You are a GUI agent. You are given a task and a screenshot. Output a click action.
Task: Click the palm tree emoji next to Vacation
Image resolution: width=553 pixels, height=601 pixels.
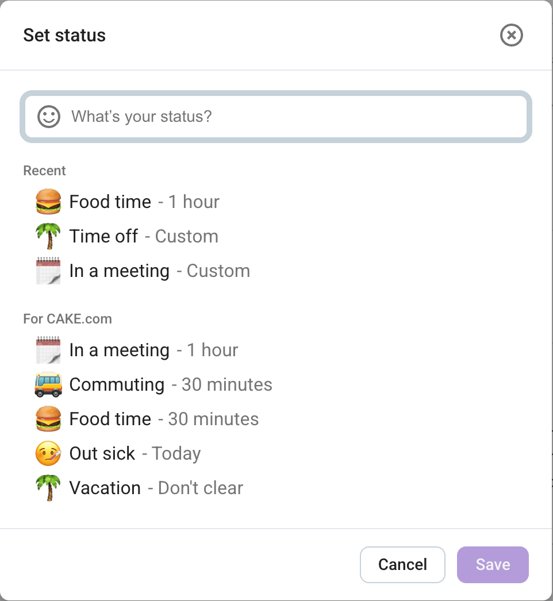pyautogui.click(x=48, y=487)
